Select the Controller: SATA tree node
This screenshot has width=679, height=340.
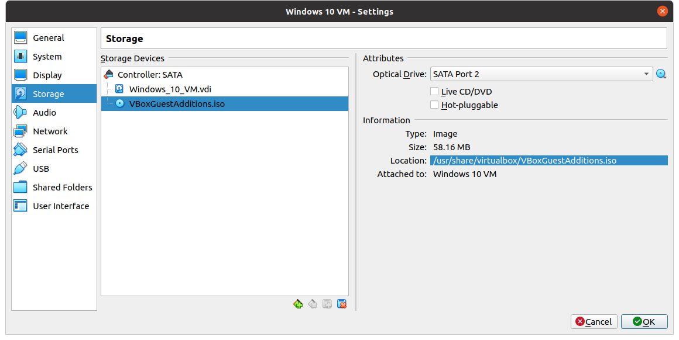pyautogui.click(x=225, y=75)
